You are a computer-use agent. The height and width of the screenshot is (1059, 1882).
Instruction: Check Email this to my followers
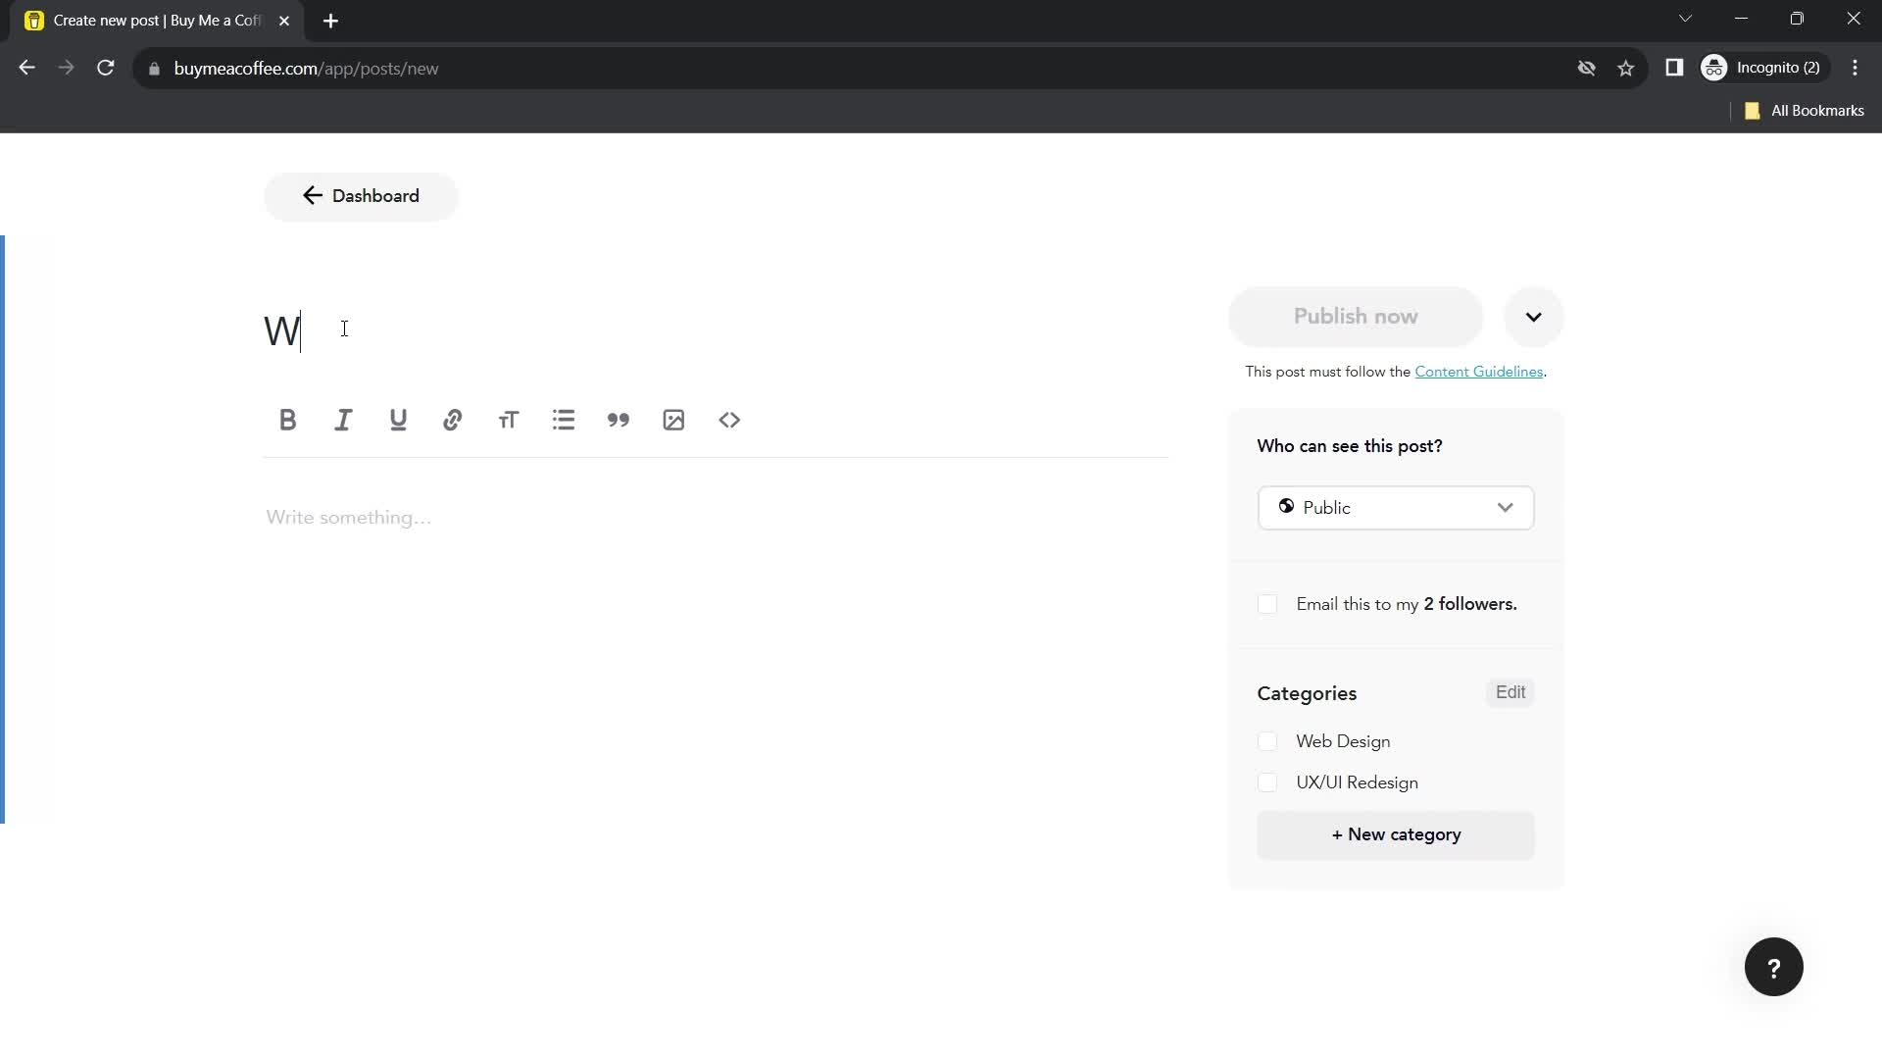(1267, 604)
